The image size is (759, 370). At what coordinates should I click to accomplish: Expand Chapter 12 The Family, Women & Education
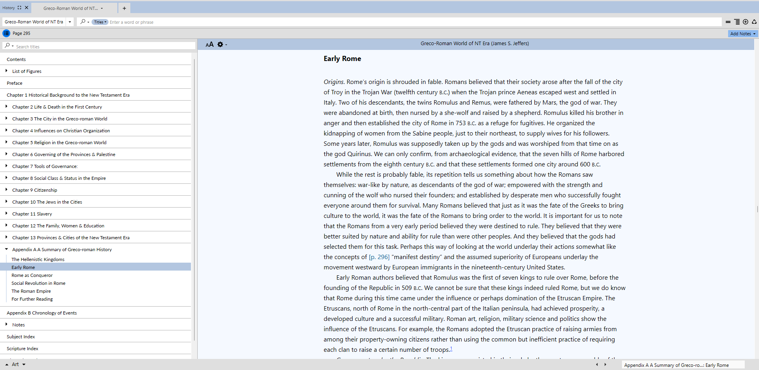coord(6,225)
